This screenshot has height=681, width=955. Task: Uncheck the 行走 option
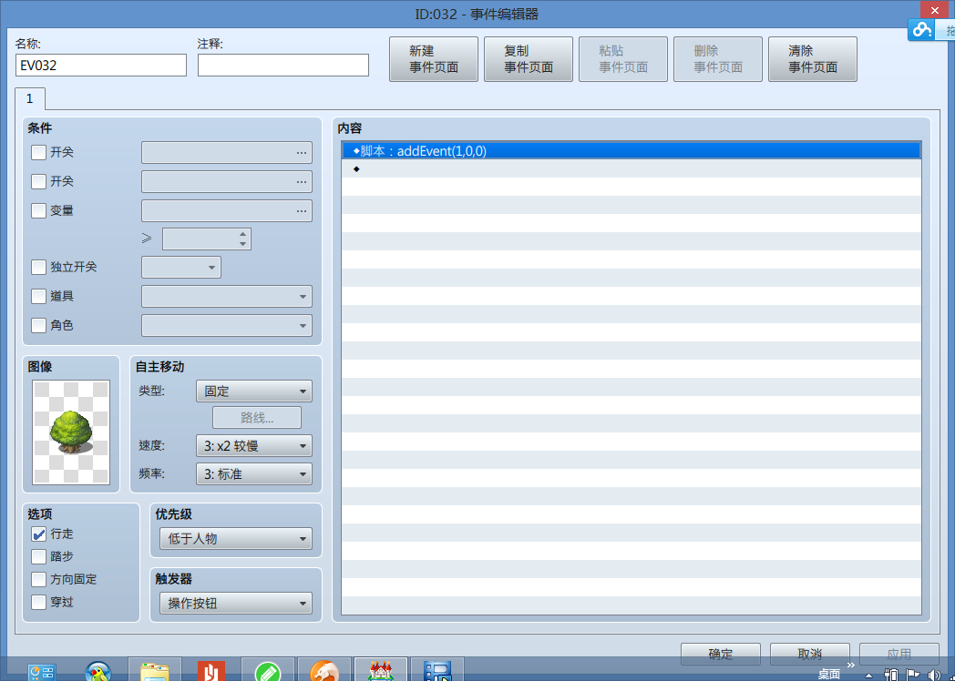38,534
